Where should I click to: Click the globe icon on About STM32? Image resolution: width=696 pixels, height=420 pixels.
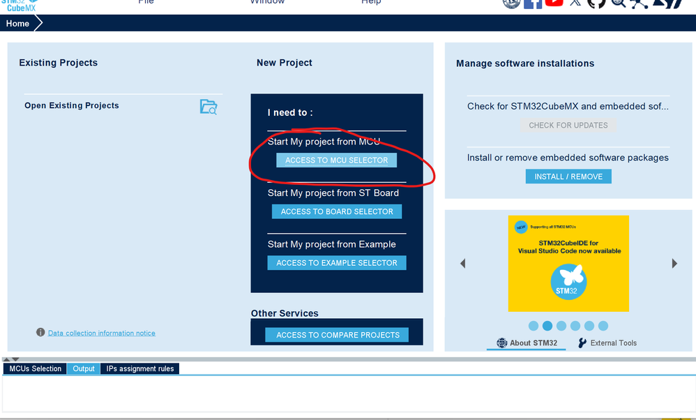pos(501,343)
